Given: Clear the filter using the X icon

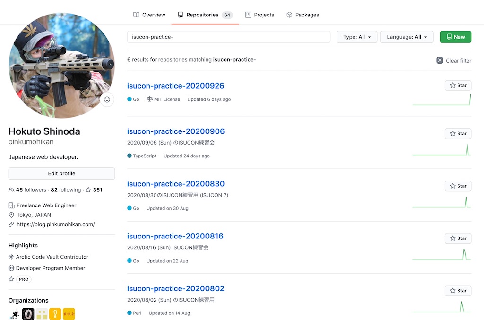Looking at the screenshot, I should [440, 61].
